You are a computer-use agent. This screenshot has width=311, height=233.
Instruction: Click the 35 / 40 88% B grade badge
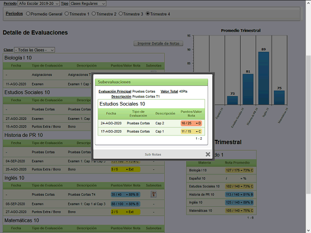(x=125, y=194)
